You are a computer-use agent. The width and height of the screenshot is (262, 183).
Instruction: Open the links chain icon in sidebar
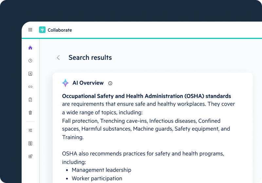30,87
